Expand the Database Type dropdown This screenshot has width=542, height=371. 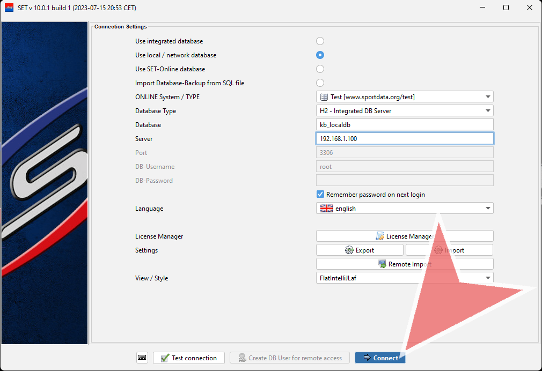pyautogui.click(x=405, y=111)
